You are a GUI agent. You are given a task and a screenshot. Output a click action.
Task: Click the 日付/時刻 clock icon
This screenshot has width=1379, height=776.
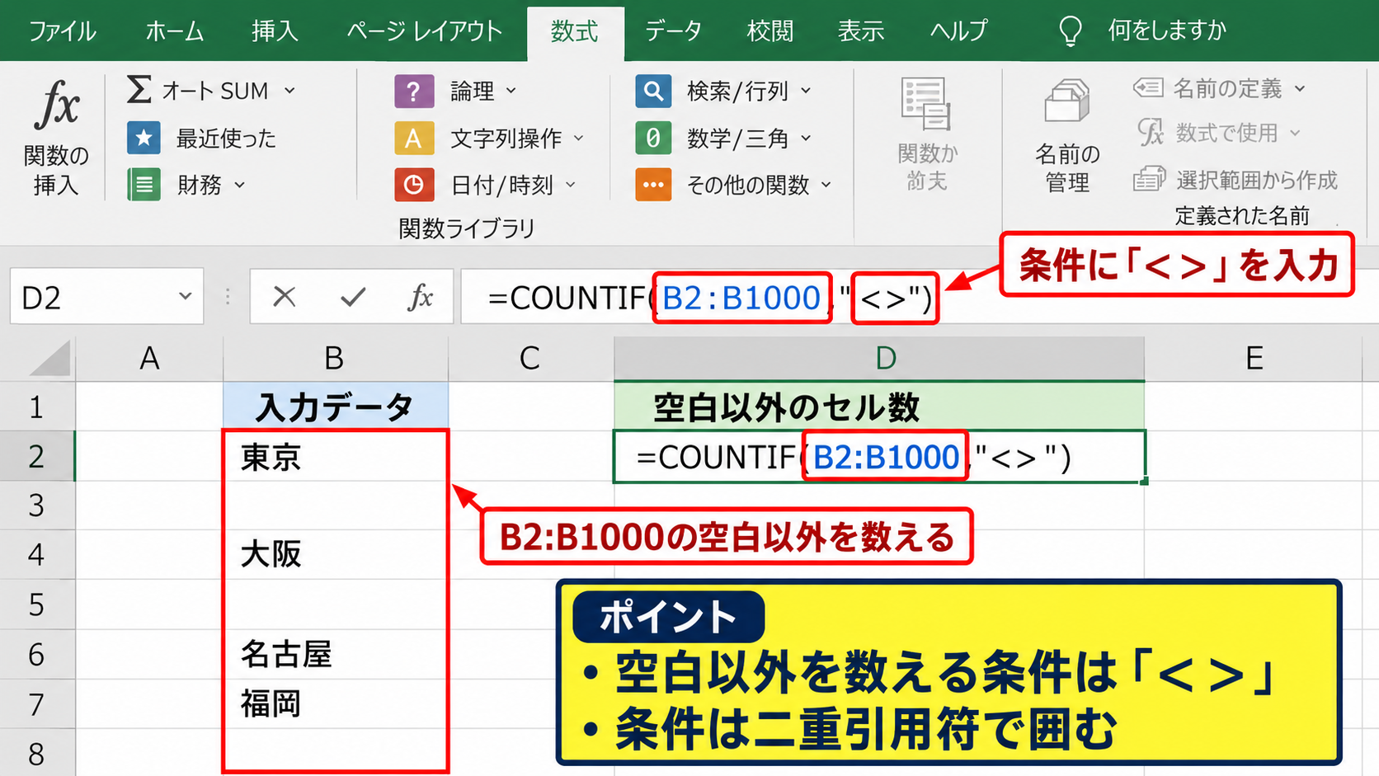click(x=414, y=185)
